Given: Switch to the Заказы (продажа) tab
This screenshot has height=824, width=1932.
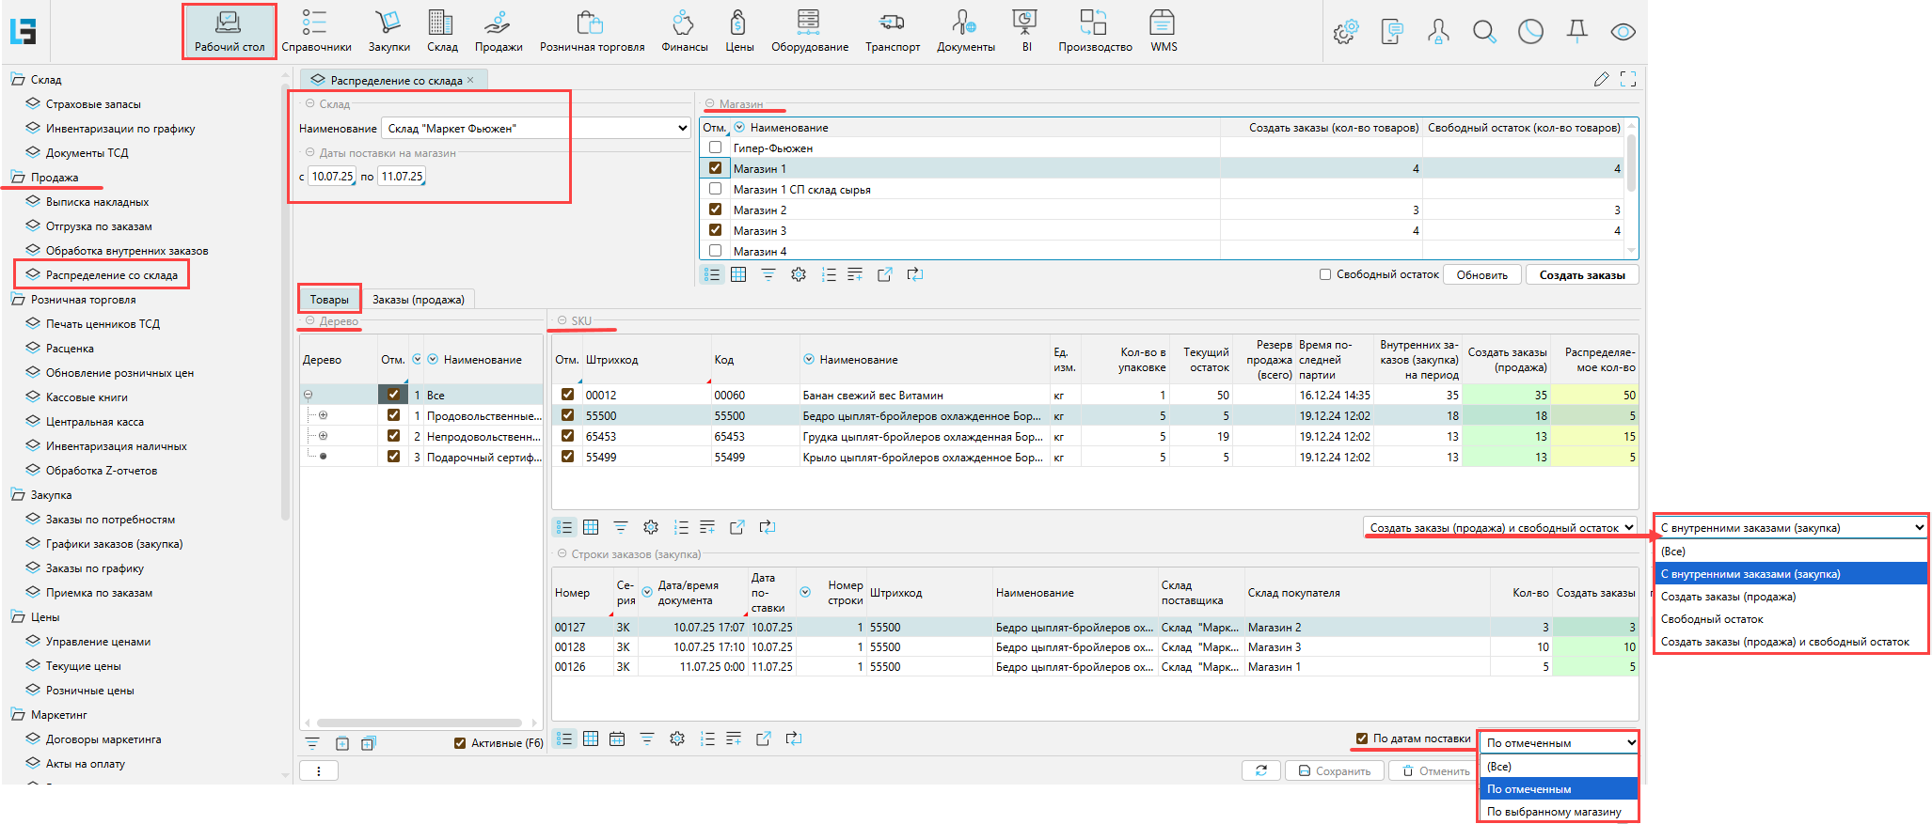Looking at the screenshot, I should click(x=418, y=300).
